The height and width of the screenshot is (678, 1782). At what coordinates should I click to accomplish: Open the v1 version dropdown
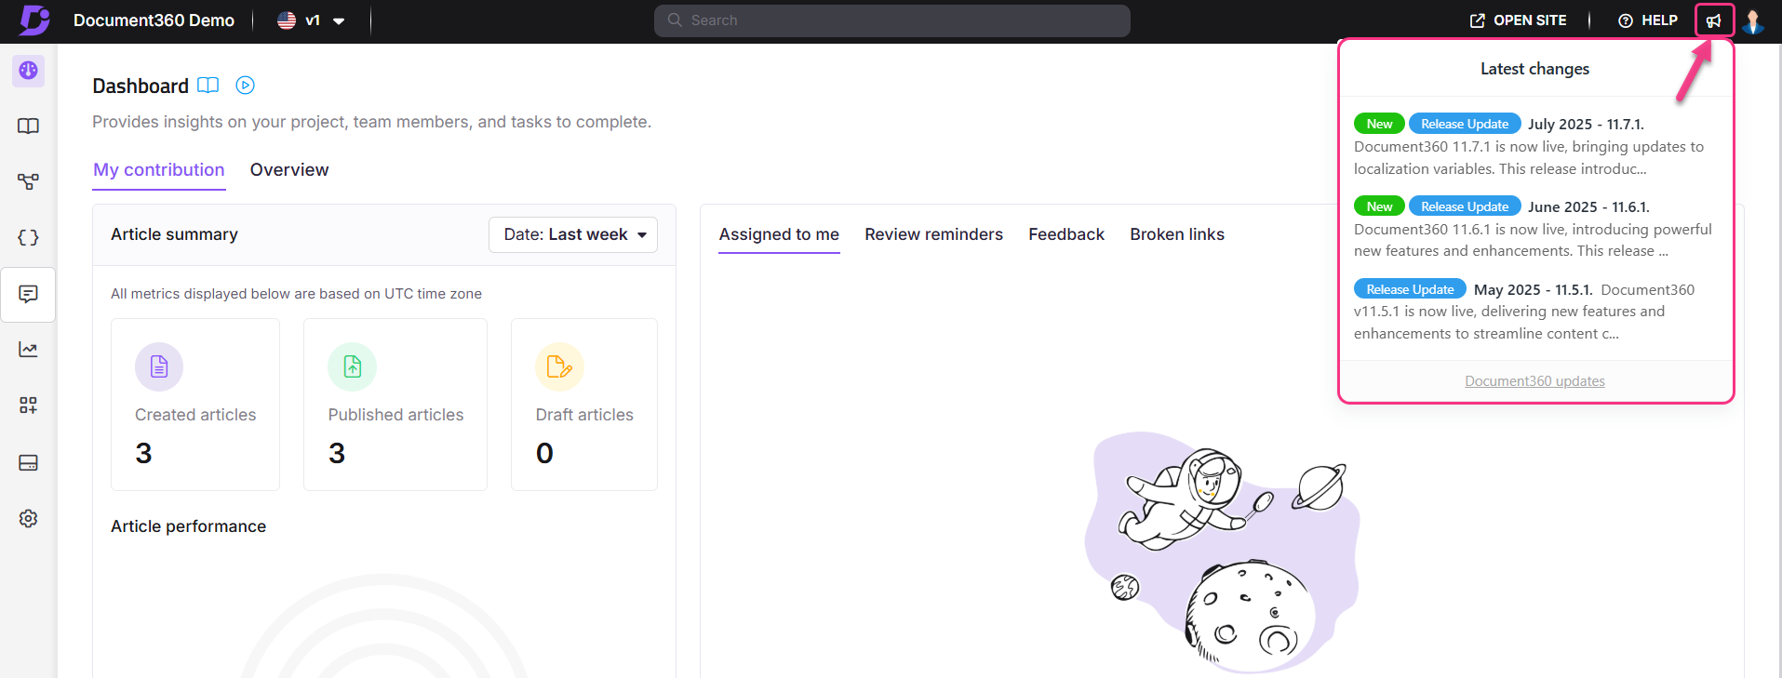click(x=312, y=20)
